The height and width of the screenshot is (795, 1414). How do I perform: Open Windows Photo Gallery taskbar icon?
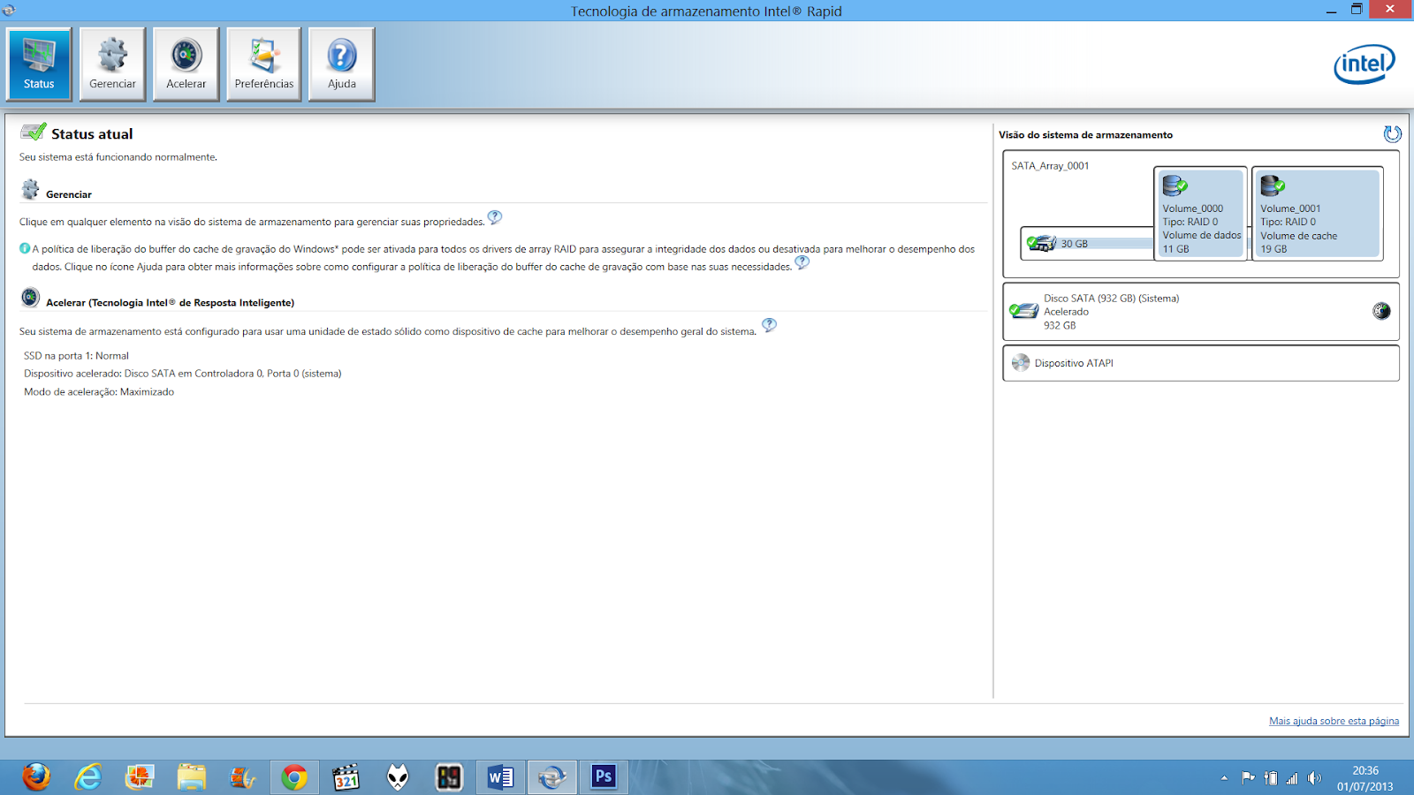pyautogui.click(x=139, y=777)
